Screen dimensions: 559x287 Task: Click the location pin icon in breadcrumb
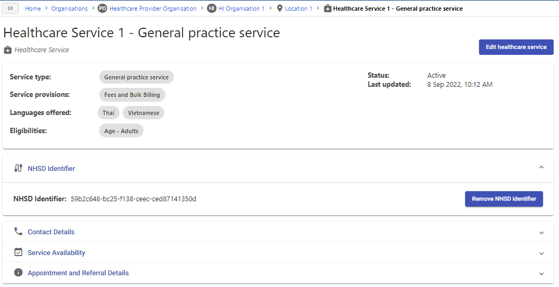280,8
